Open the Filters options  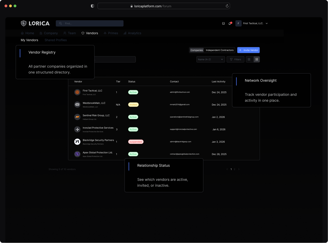(235, 59)
